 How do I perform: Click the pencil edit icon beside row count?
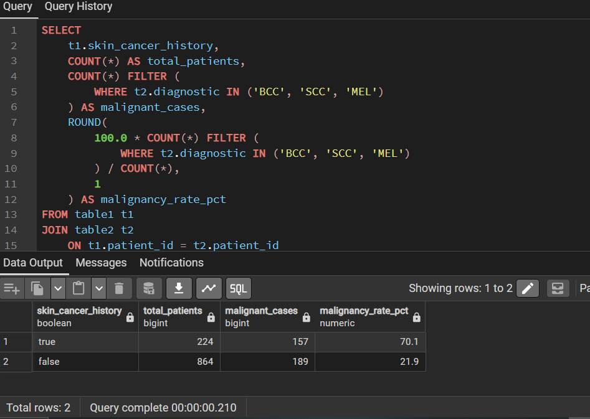528,288
